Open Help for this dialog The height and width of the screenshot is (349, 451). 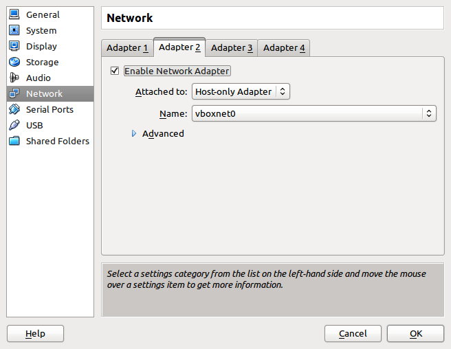pyautogui.click(x=35, y=334)
